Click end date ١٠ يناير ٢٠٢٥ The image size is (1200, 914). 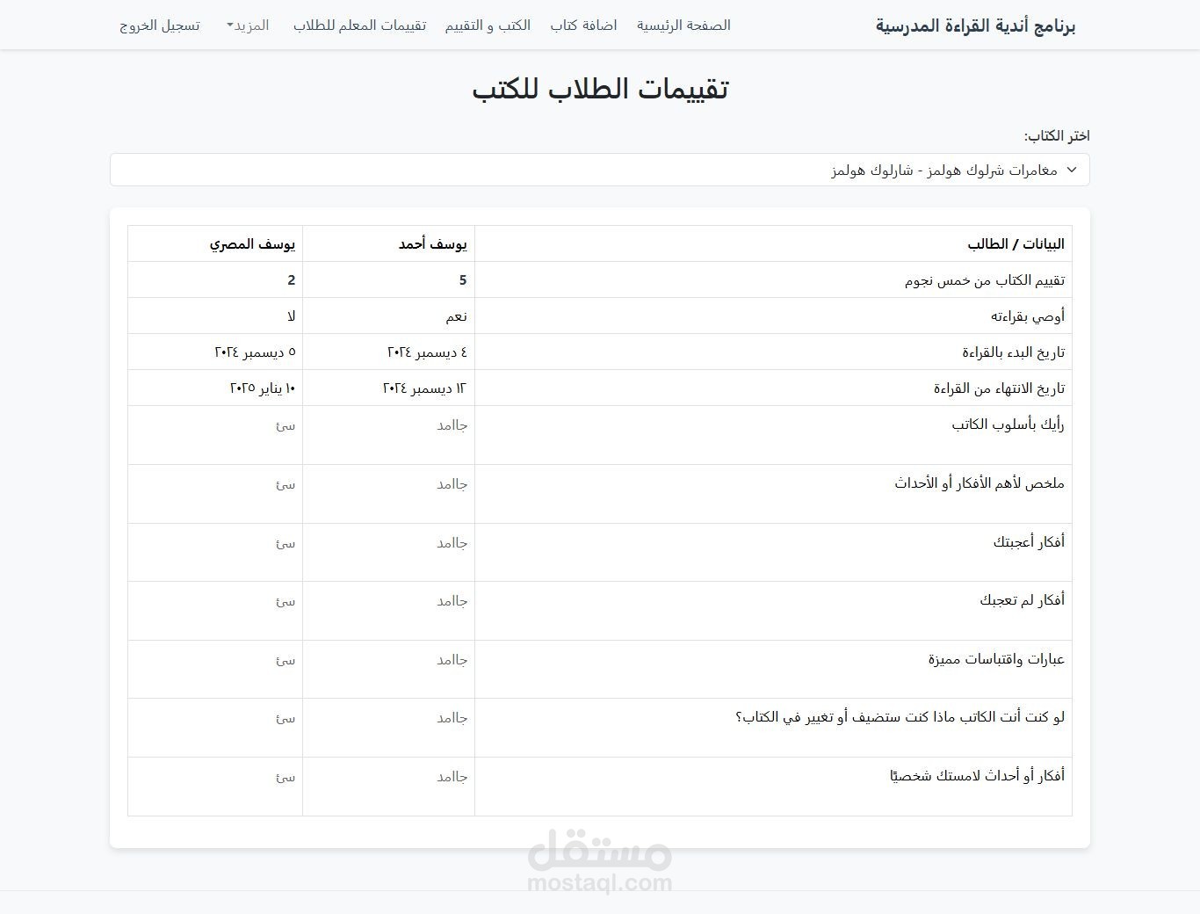click(x=263, y=388)
